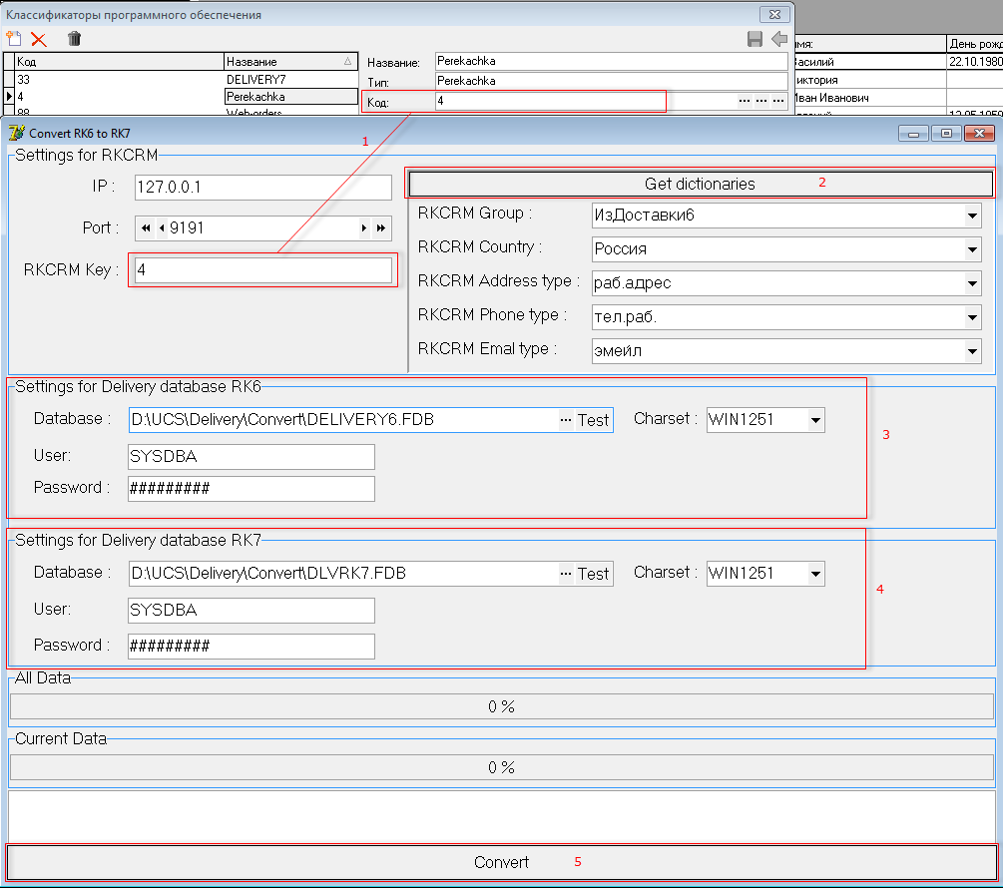Click the back arrow icon in classifier window
This screenshot has width=1003, height=888.
pos(779,39)
